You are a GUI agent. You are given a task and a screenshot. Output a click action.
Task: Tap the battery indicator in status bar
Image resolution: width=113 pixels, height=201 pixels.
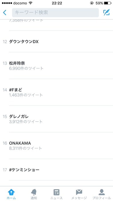pos(108,3)
